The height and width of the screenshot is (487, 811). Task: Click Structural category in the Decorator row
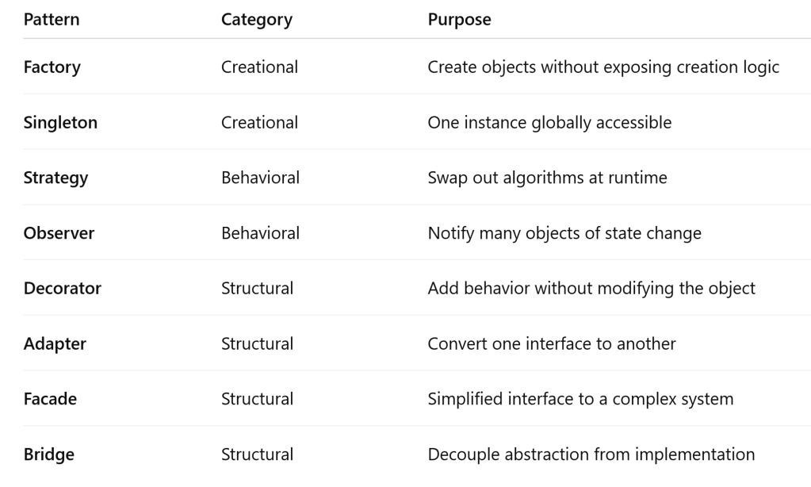[x=257, y=289]
